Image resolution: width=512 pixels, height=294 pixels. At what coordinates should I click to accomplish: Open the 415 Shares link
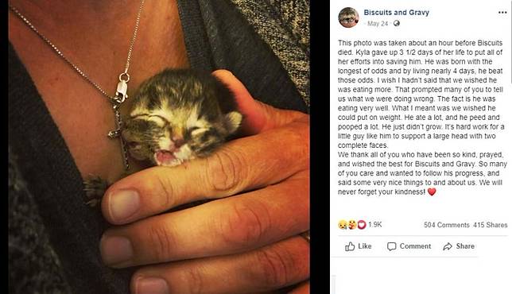(491, 225)
